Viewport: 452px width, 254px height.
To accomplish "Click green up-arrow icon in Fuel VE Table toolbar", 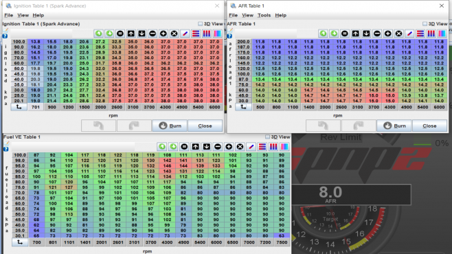I will point(162,147).
